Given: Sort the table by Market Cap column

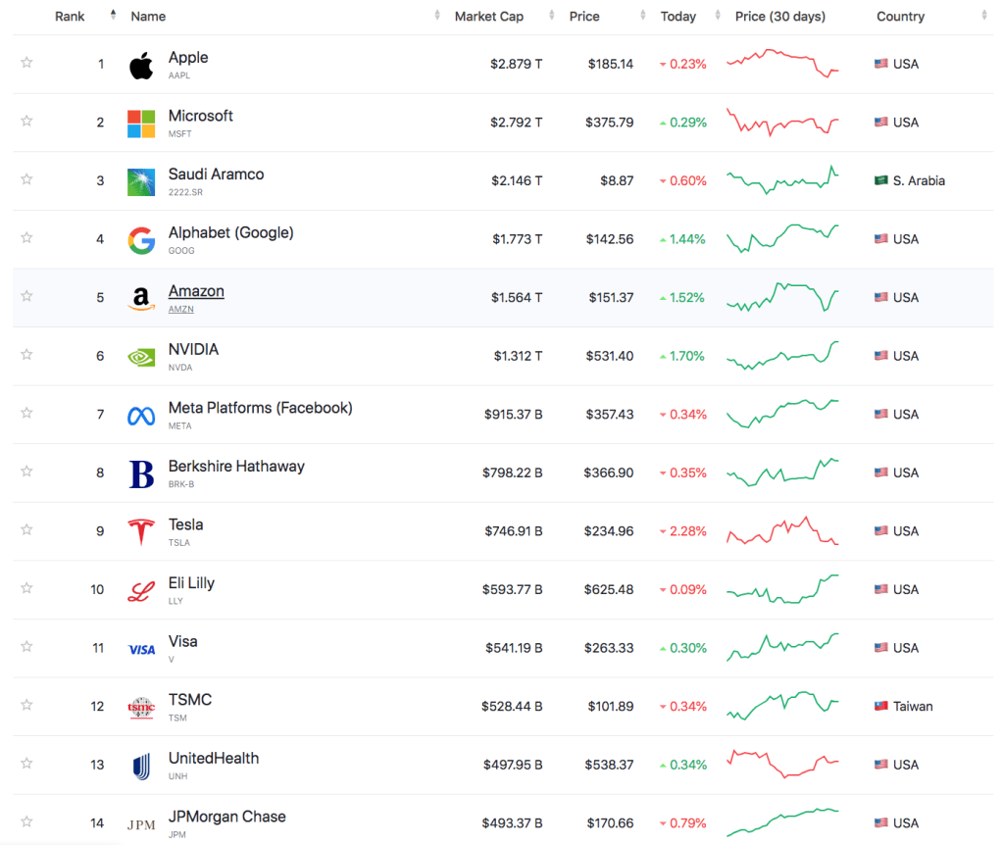Looking at the screenshot, I should (488, 17).
